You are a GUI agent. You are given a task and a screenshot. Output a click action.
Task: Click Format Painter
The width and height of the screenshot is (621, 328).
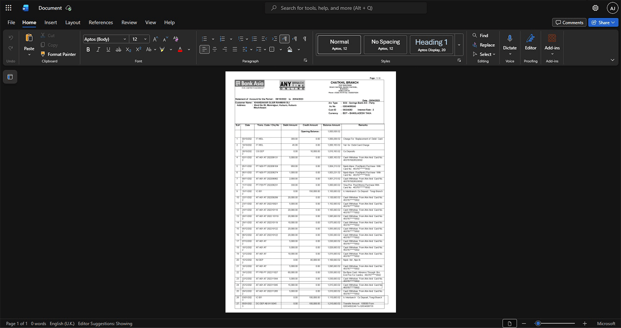(x=58, y=54)
